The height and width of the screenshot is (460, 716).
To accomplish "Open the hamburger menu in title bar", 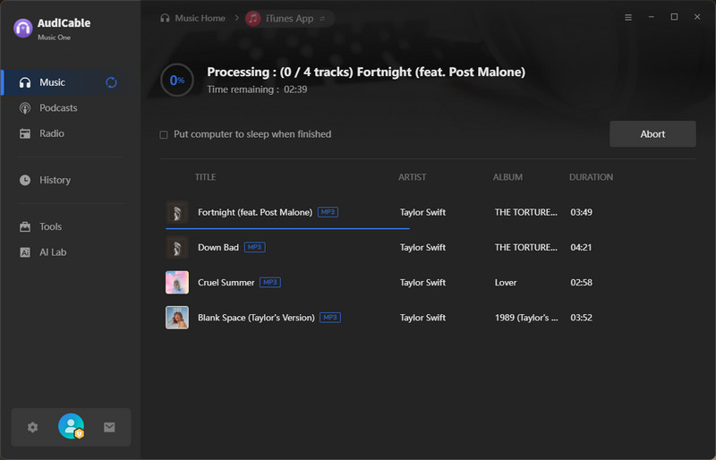I will pos(628,17).
